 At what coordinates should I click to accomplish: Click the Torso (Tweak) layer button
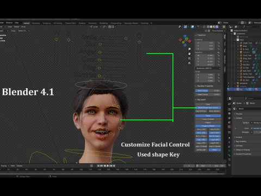pos(208,119)
